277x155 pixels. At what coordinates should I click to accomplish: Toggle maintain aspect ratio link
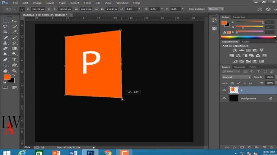[96, 9]
